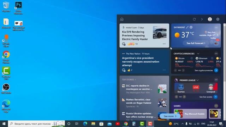
Task: Open Microsoft Edge desktop shortcut
Action: pyautogui.click(x=6, y=106)
